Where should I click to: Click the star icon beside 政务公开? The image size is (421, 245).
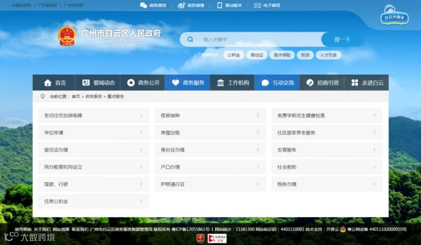pyautogui.click(x=131, y=83)
